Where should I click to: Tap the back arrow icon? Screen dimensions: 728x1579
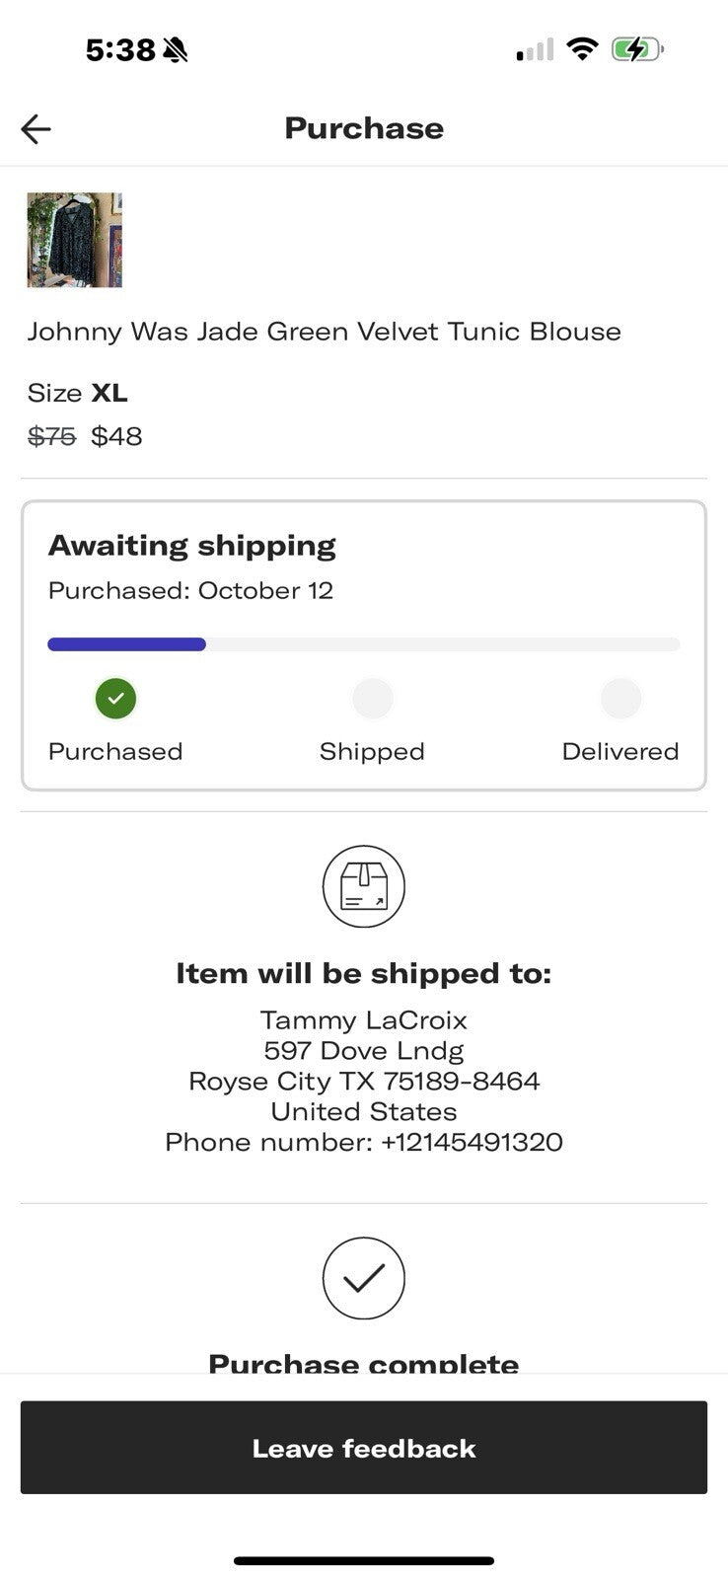click(36, 128)
